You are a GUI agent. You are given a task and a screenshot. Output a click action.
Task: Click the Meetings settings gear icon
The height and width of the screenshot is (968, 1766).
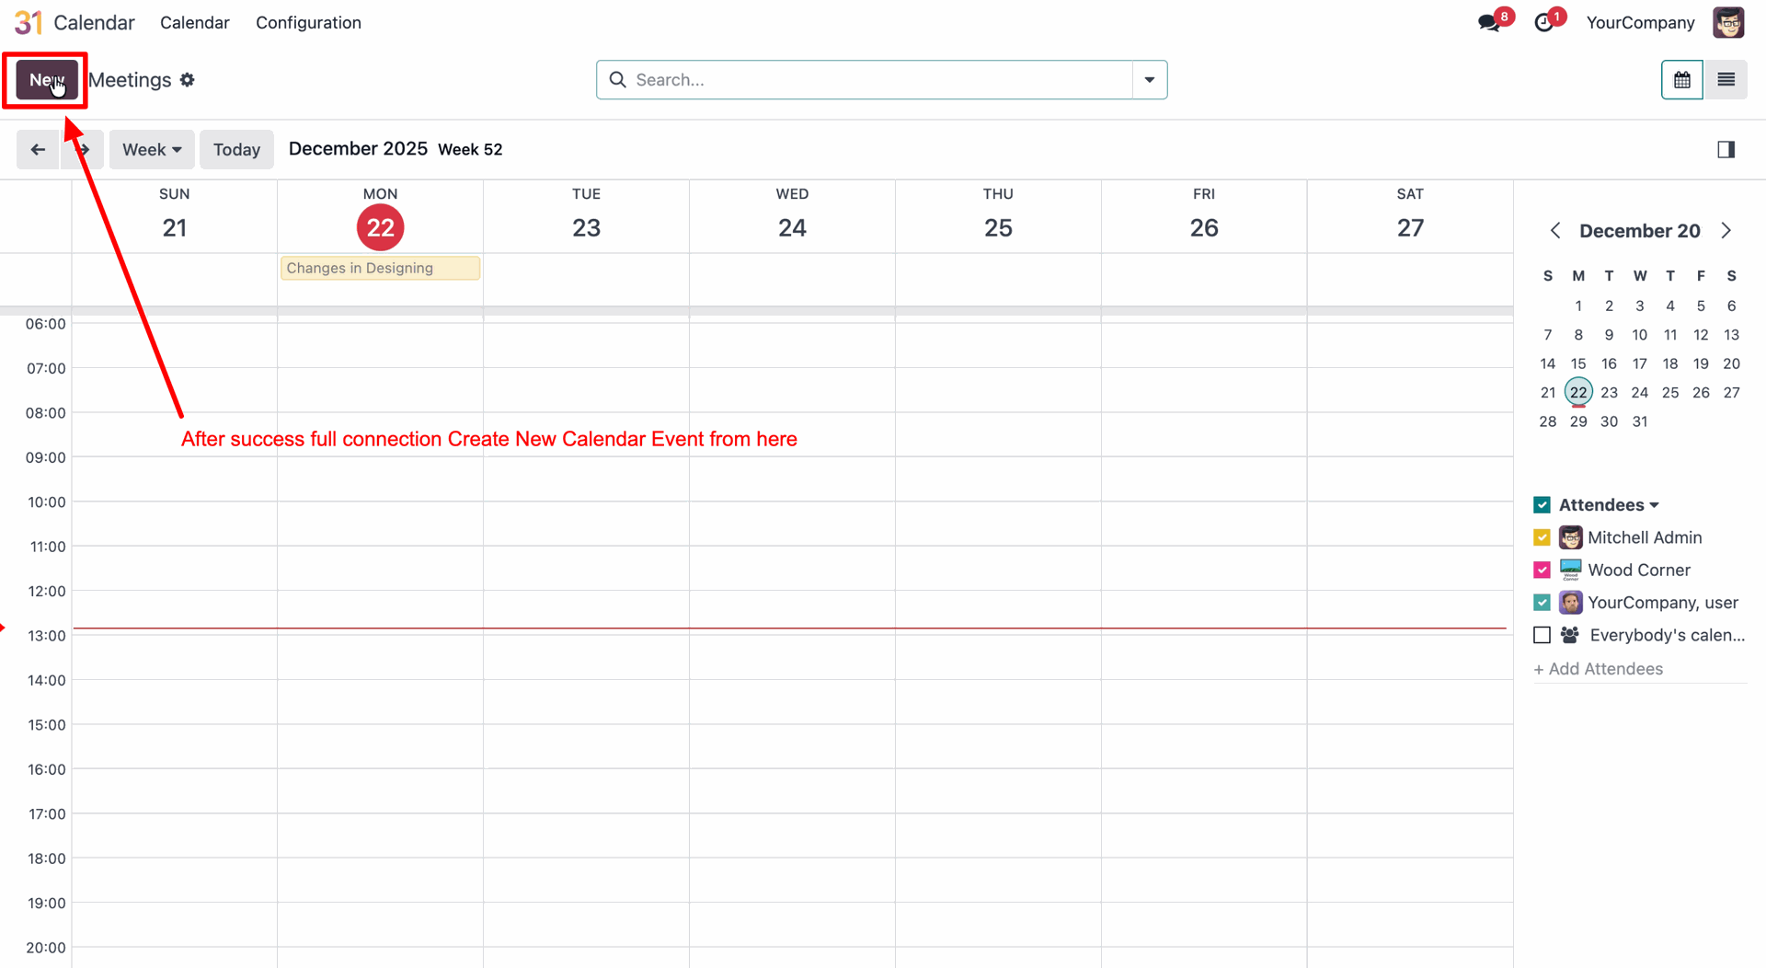(x=188, y=80)
